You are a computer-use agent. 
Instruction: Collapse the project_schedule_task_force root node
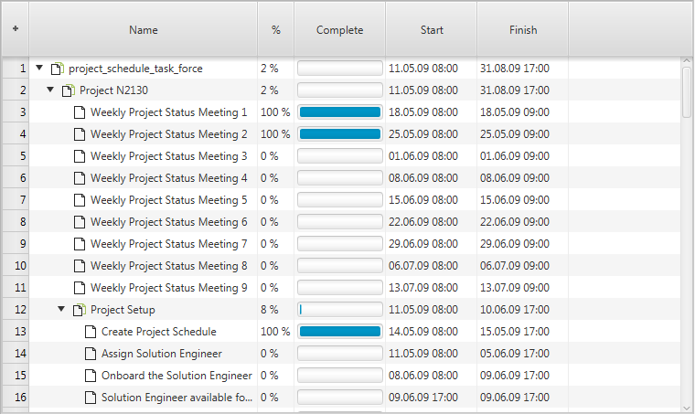39,68
